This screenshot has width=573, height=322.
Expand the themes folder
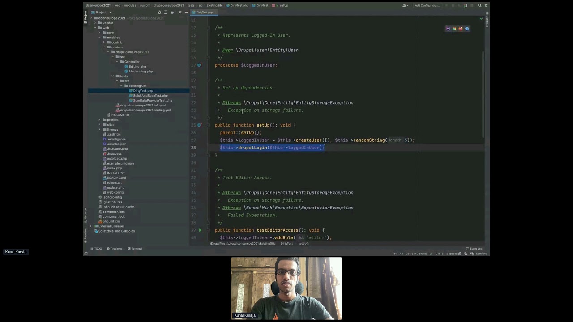pyautogui.click(x=99, y=130)
